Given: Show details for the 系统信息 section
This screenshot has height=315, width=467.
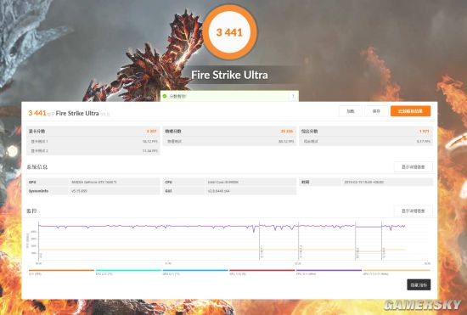Looking at the screenshot, I should [x=414, y=167].
